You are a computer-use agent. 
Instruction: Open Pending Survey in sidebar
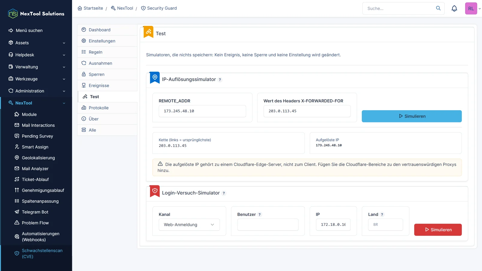pos(37,136)
